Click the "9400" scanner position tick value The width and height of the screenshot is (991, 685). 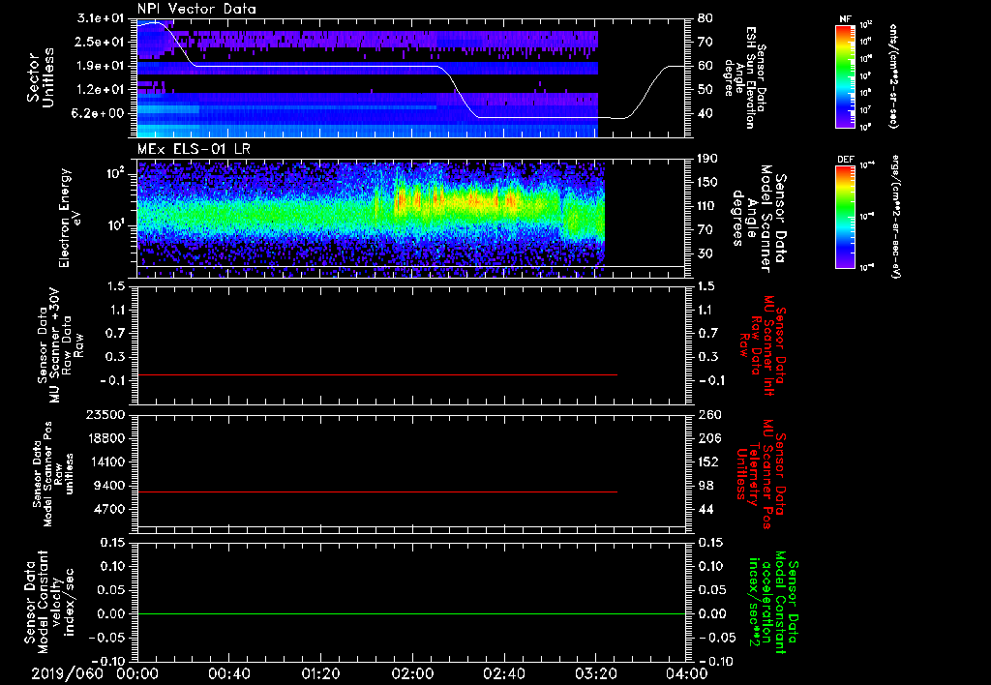tap(110, 486)
